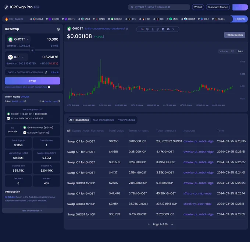Screen dimensions: 250x242
Task: Focus the Symbol / Name / Canister ID search
Action: pos(159,7)
